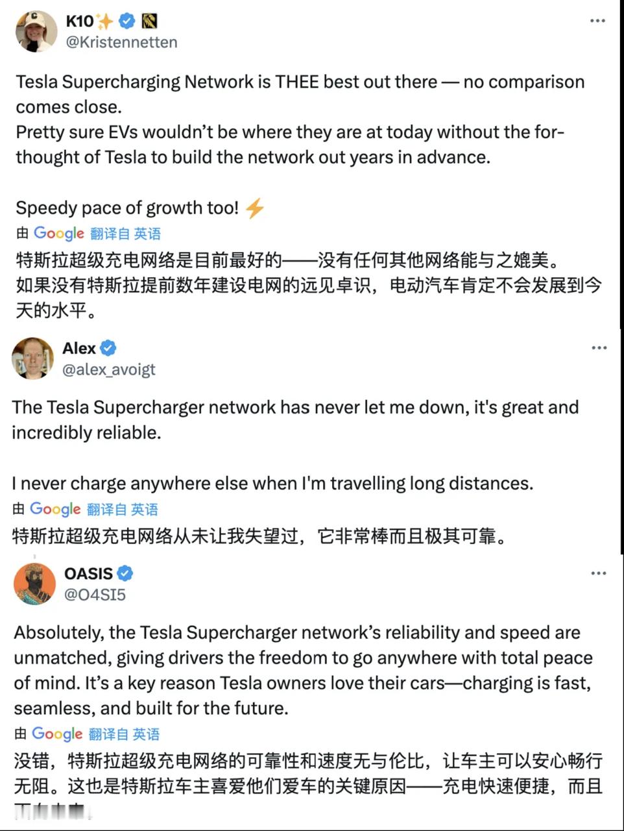
Task: Click '翻译自 英语' under K10's tweet
Action: [x=125, y=234]
